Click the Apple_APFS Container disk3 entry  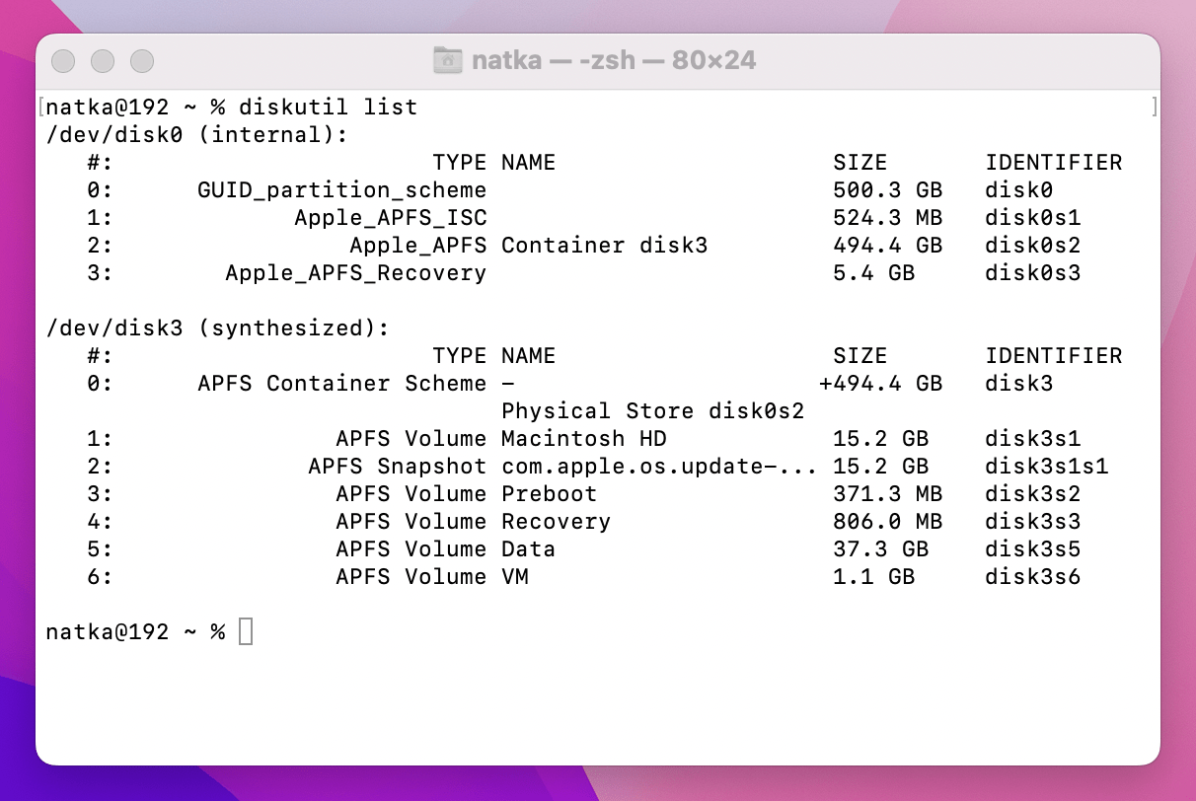pyautogui.click(x=528, y=245)
